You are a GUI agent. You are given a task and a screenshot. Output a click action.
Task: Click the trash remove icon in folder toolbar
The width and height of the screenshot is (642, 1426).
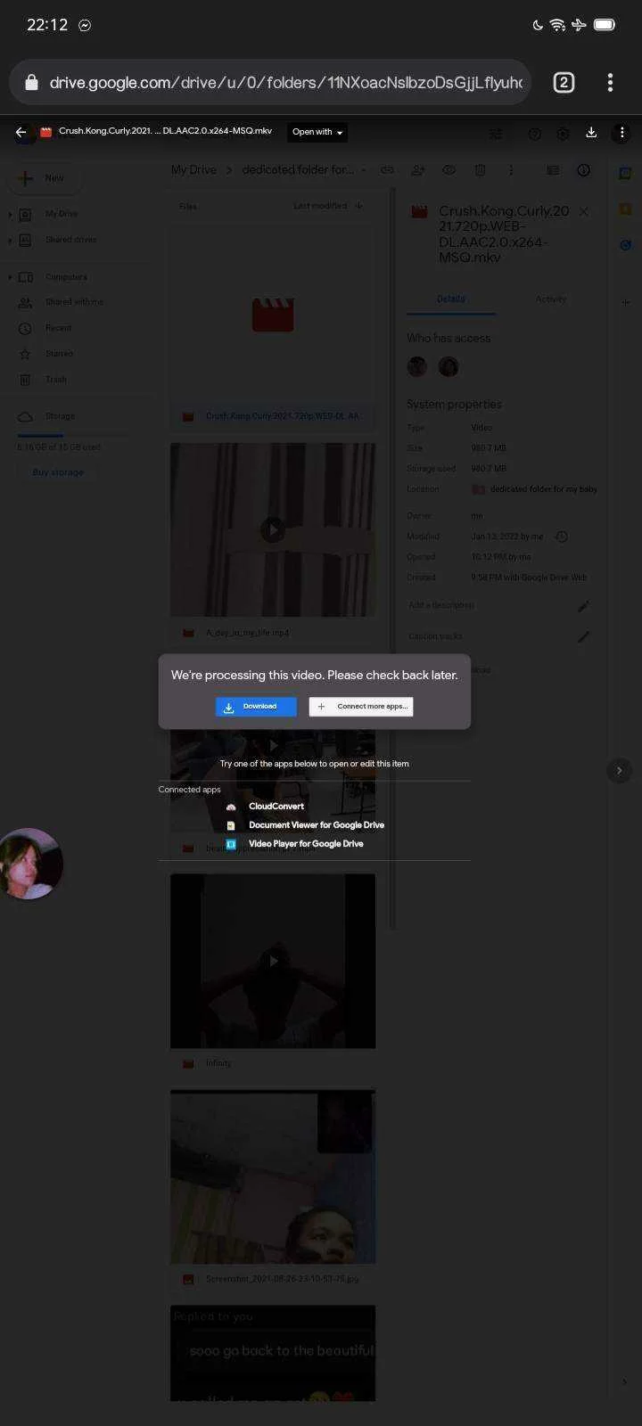[x=480, y=169]
